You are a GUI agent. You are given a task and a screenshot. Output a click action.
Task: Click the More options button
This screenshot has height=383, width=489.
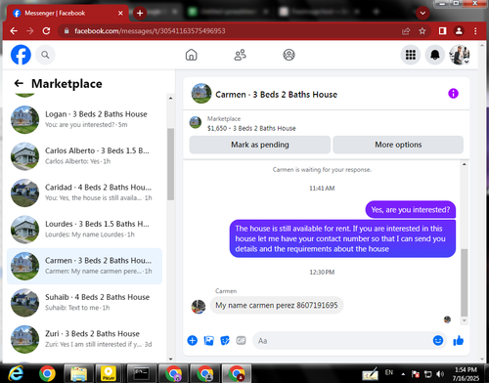pos(398,145)
